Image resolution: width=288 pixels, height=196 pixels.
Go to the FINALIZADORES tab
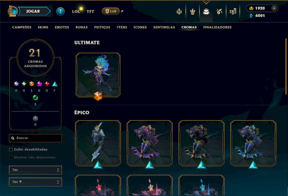pyautogui.click(x=217, y=27)
